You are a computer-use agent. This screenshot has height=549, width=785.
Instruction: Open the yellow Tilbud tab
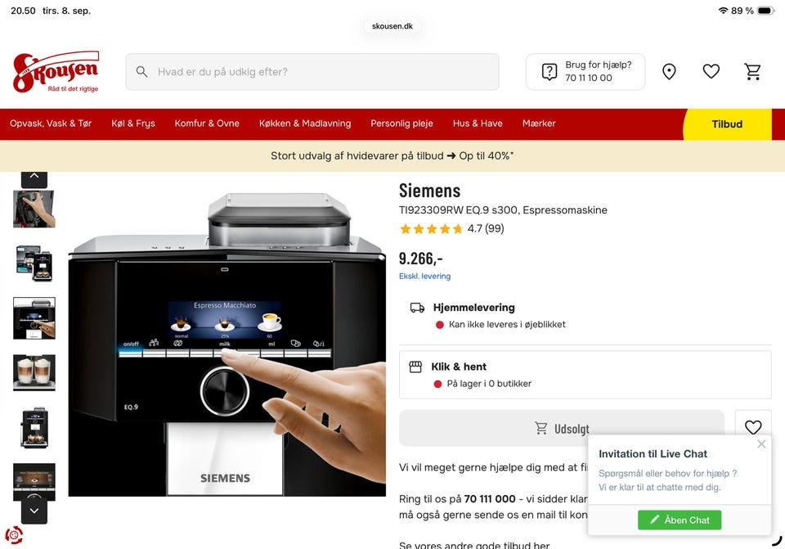(x=727, y=124)
